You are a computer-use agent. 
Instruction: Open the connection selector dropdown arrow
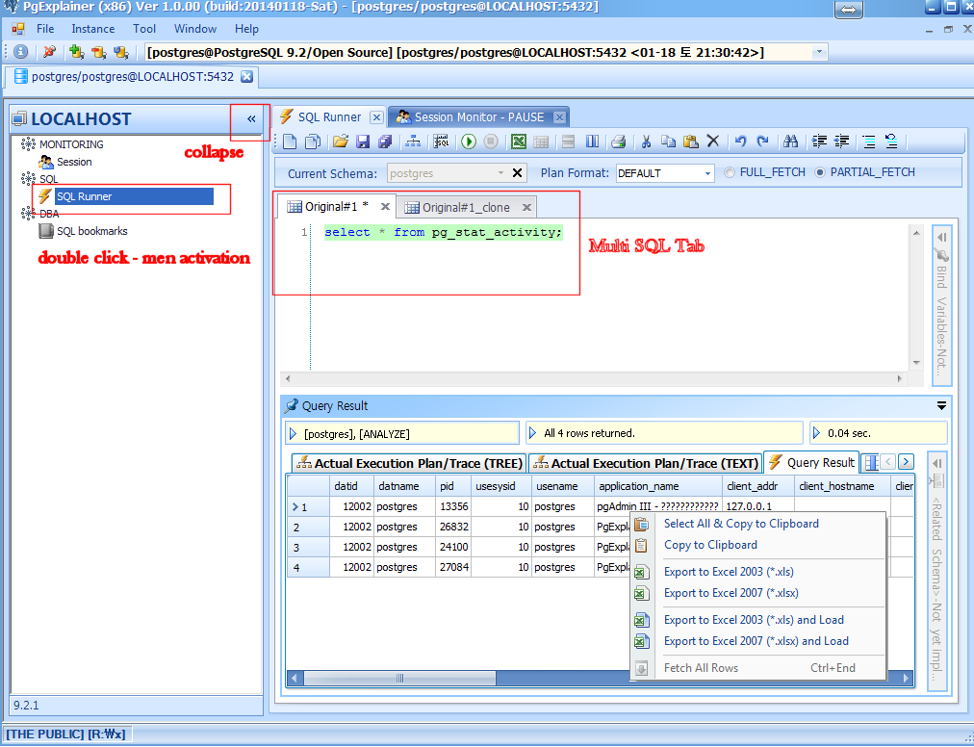coord(819,52)
